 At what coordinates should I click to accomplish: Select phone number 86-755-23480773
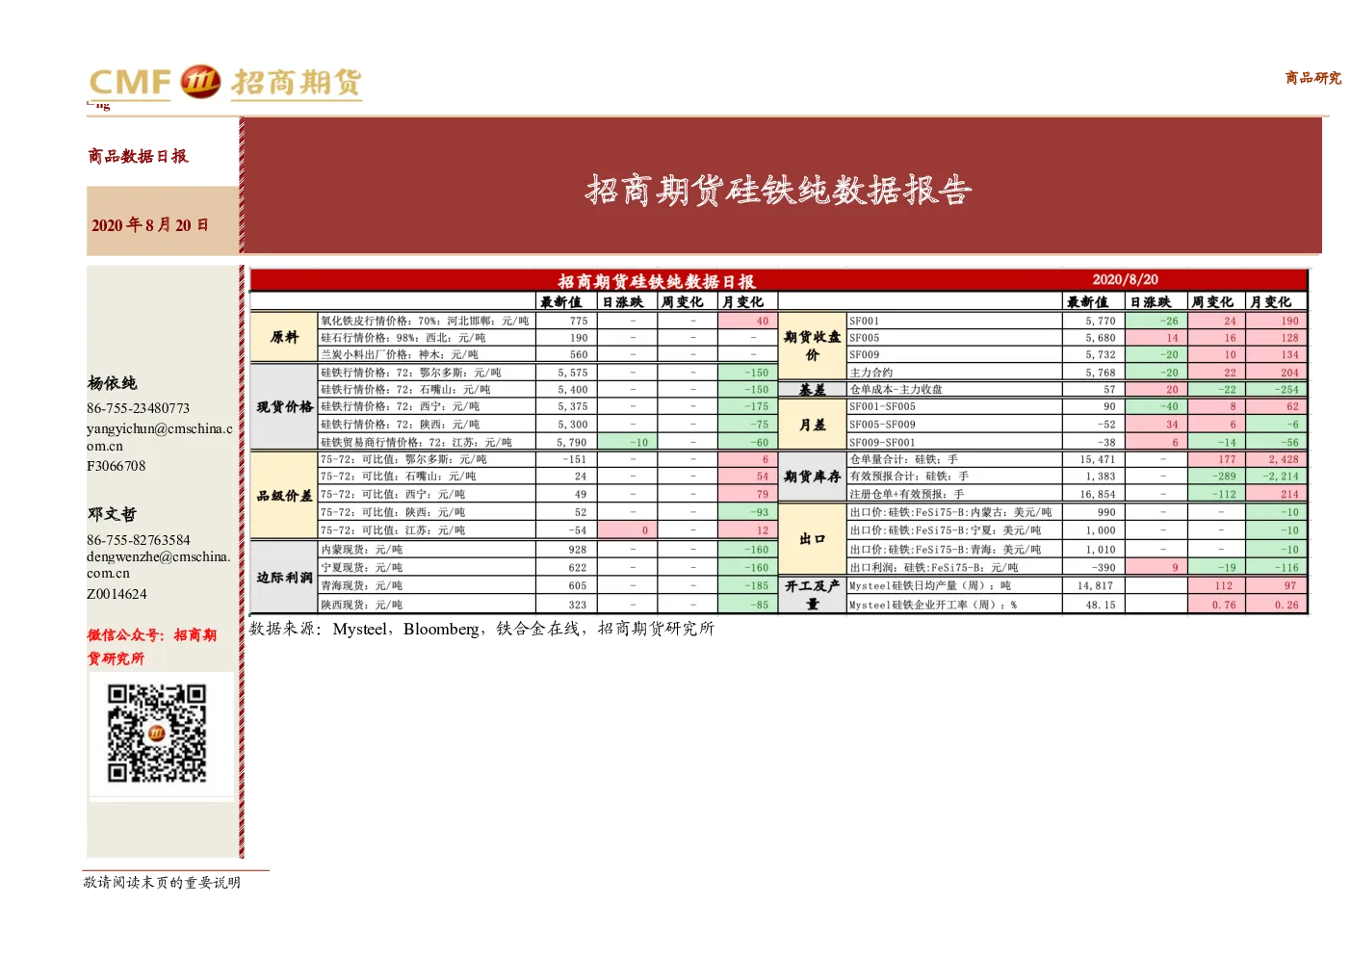click(x=139, y=408)
